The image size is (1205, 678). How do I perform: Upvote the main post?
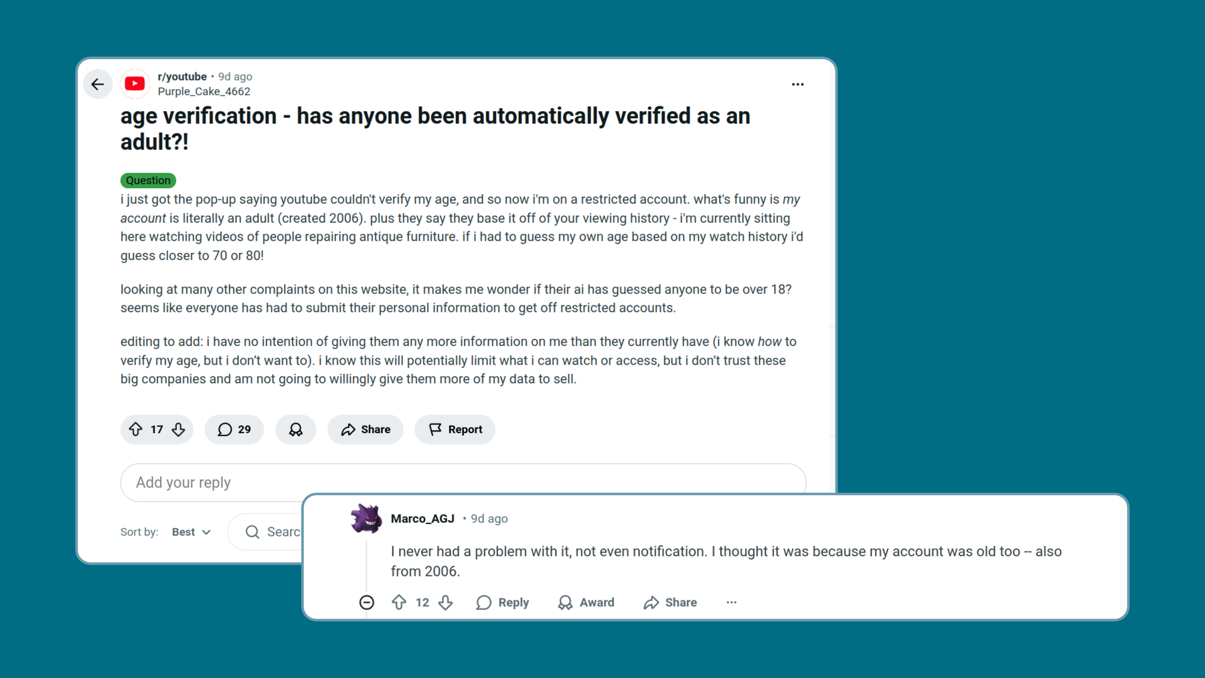click(x=137, y=430)
